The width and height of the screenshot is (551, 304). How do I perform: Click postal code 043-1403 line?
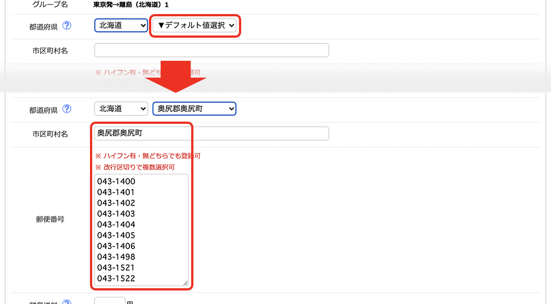(x=116, y=213)
